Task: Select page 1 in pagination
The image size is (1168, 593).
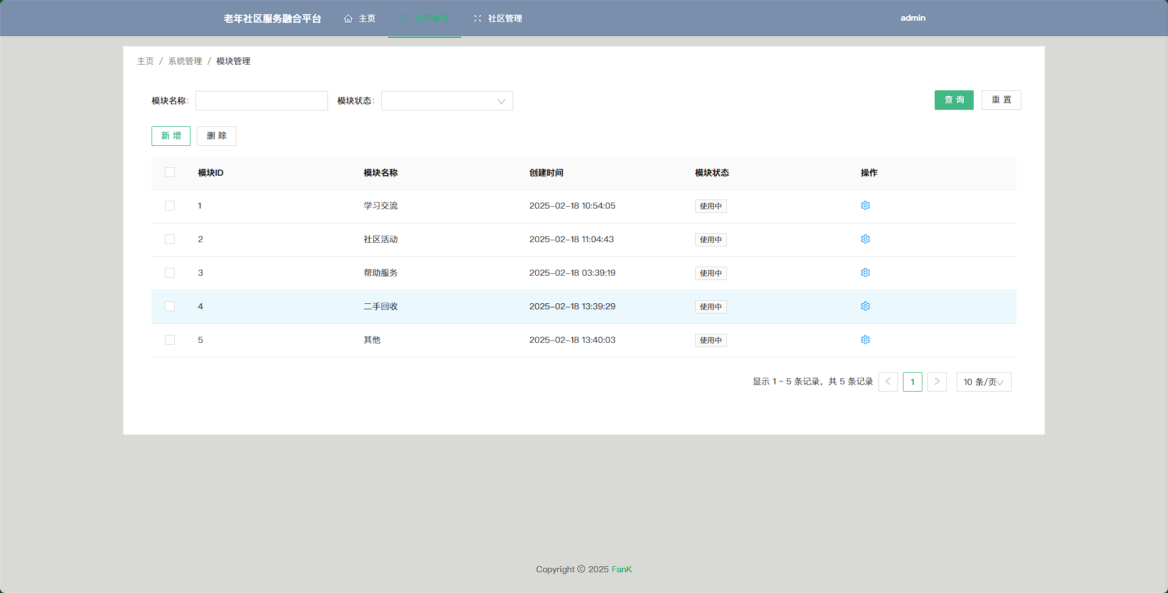Action: tap(913, 382)
